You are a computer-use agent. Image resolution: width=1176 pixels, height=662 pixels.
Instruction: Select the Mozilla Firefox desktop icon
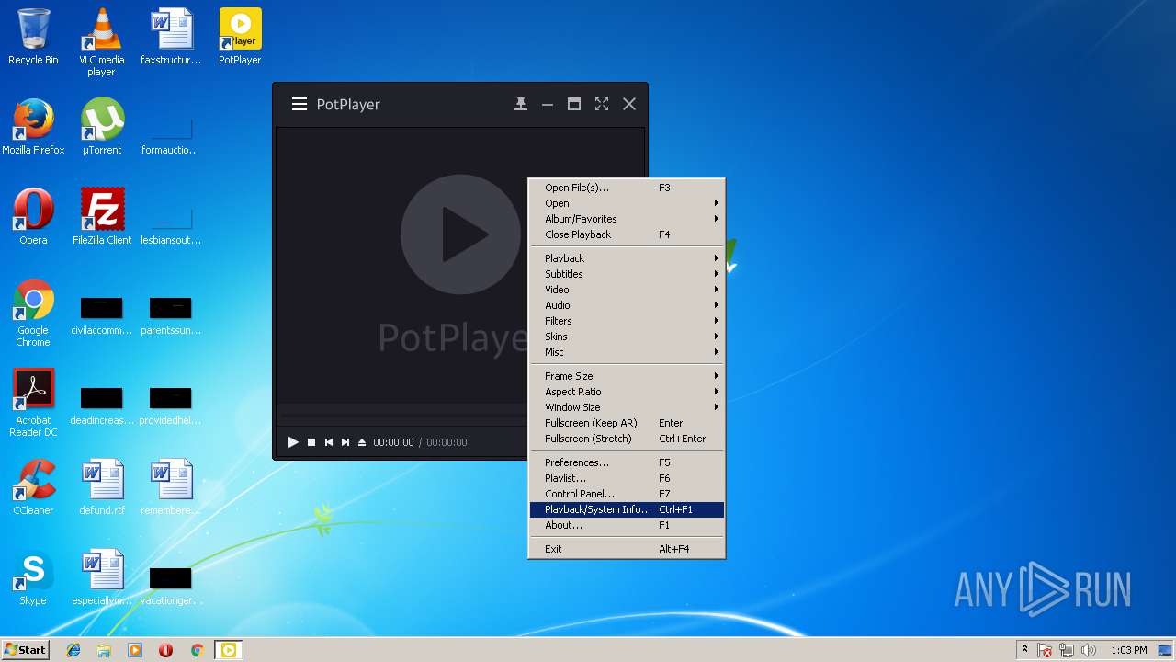coord(33,127)
